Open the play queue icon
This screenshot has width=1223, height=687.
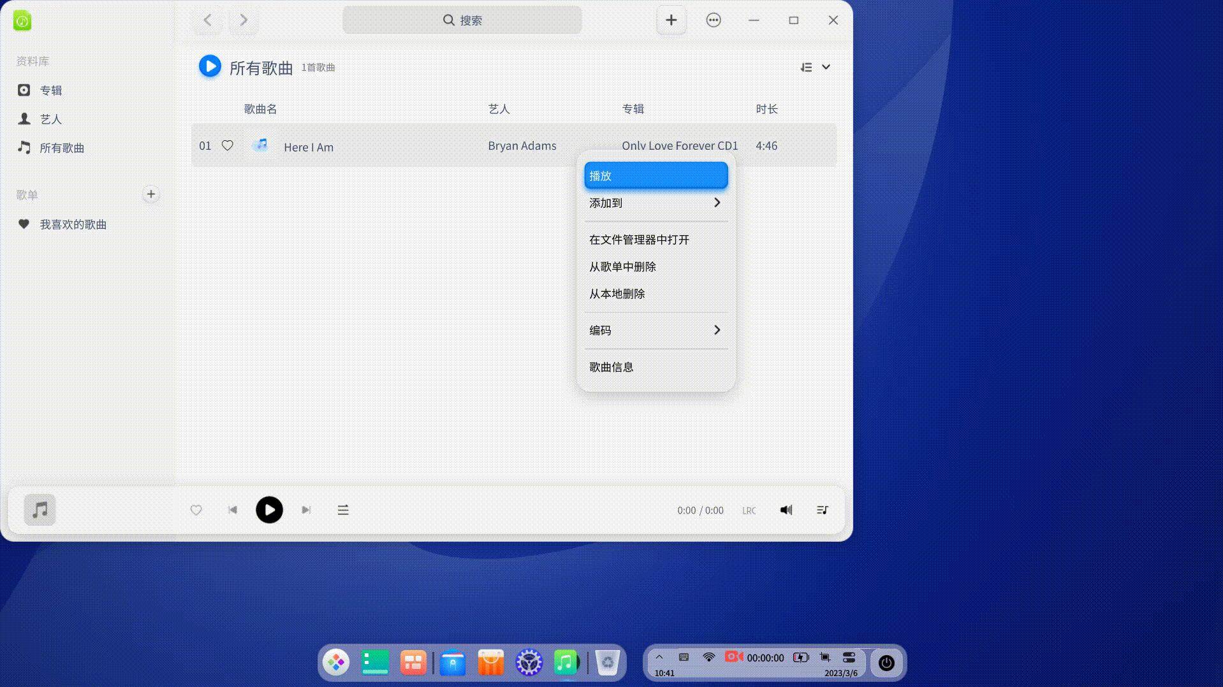[x=823, y=510]
